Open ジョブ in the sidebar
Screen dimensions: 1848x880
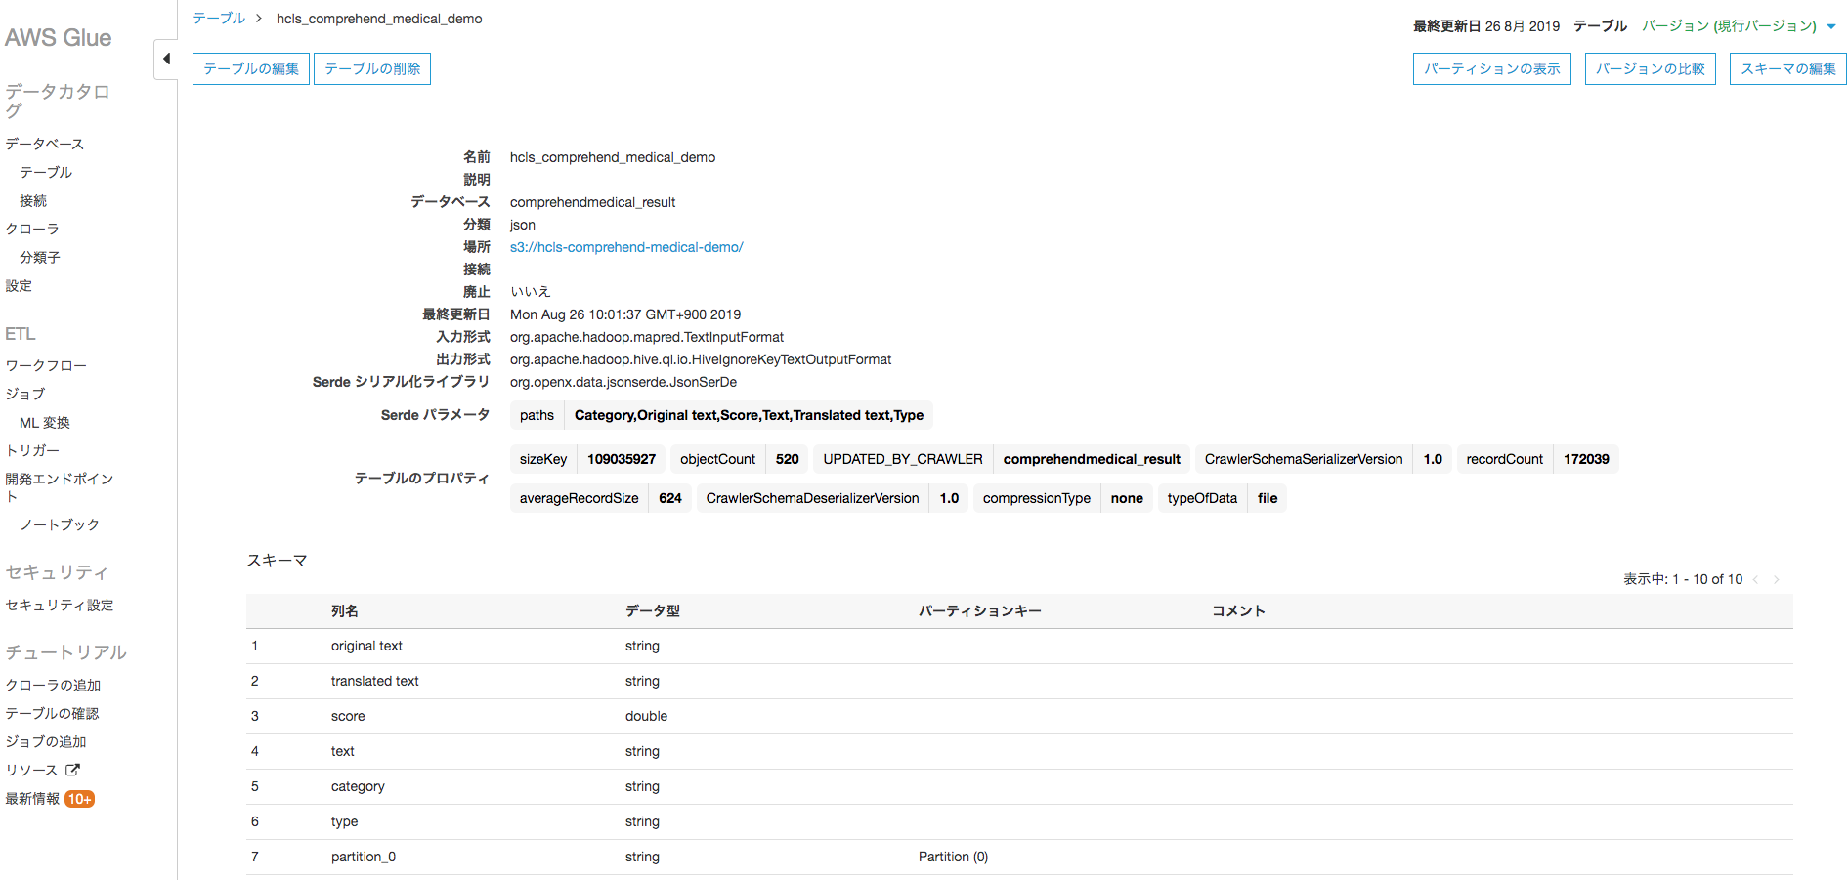[25, 394]
